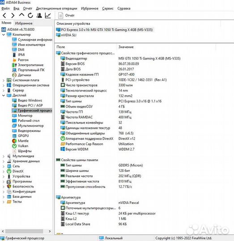Click the Монитор icon in tree
The image size is (234, 241).
[x=14, y=116]
